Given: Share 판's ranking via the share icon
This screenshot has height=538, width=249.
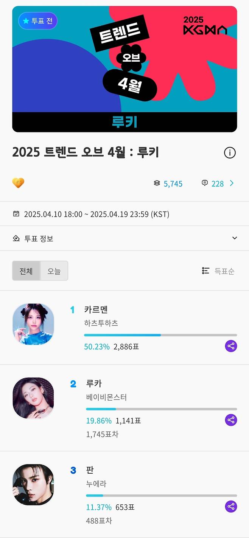Looking at the screenshot, I should tap(231, 506).
